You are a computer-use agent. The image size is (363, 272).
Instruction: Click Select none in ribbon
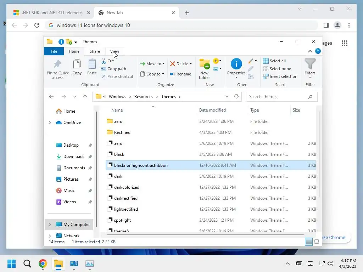pyautogui.click(x=277, y=69)
